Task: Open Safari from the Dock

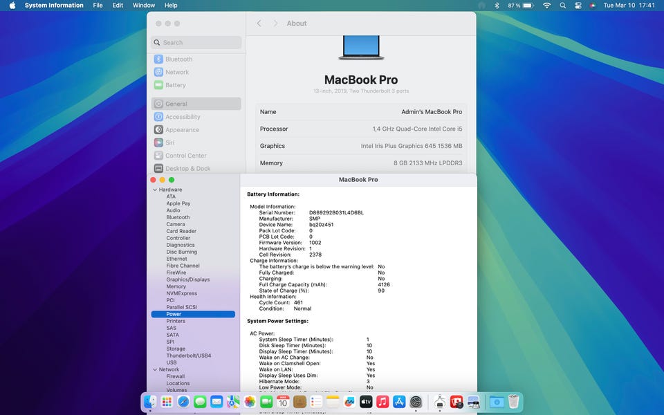Action: [x=183, y=402]
